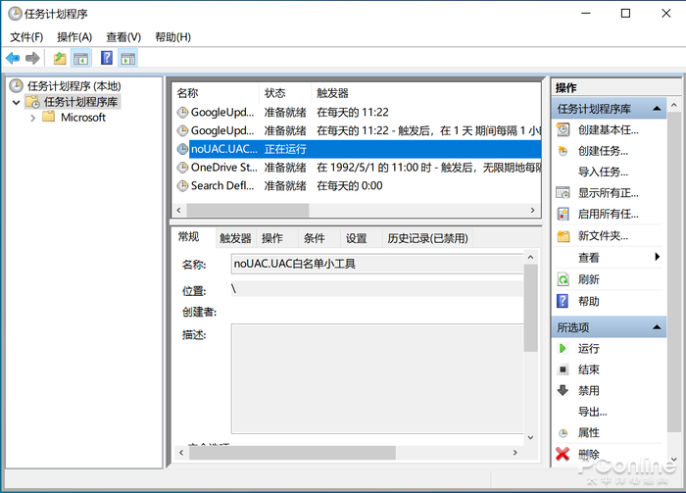Click the 名称 task name field
The width and height of the screenshot is (686, 493).
pyautogui.click(x=376, y=263)
